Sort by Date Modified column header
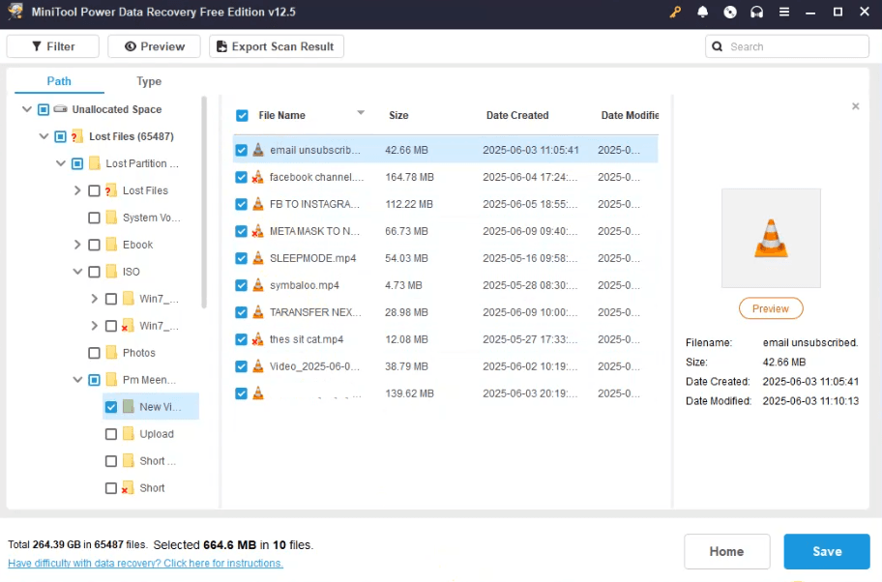This screenshot has width=882, height=582. (630, 115)
